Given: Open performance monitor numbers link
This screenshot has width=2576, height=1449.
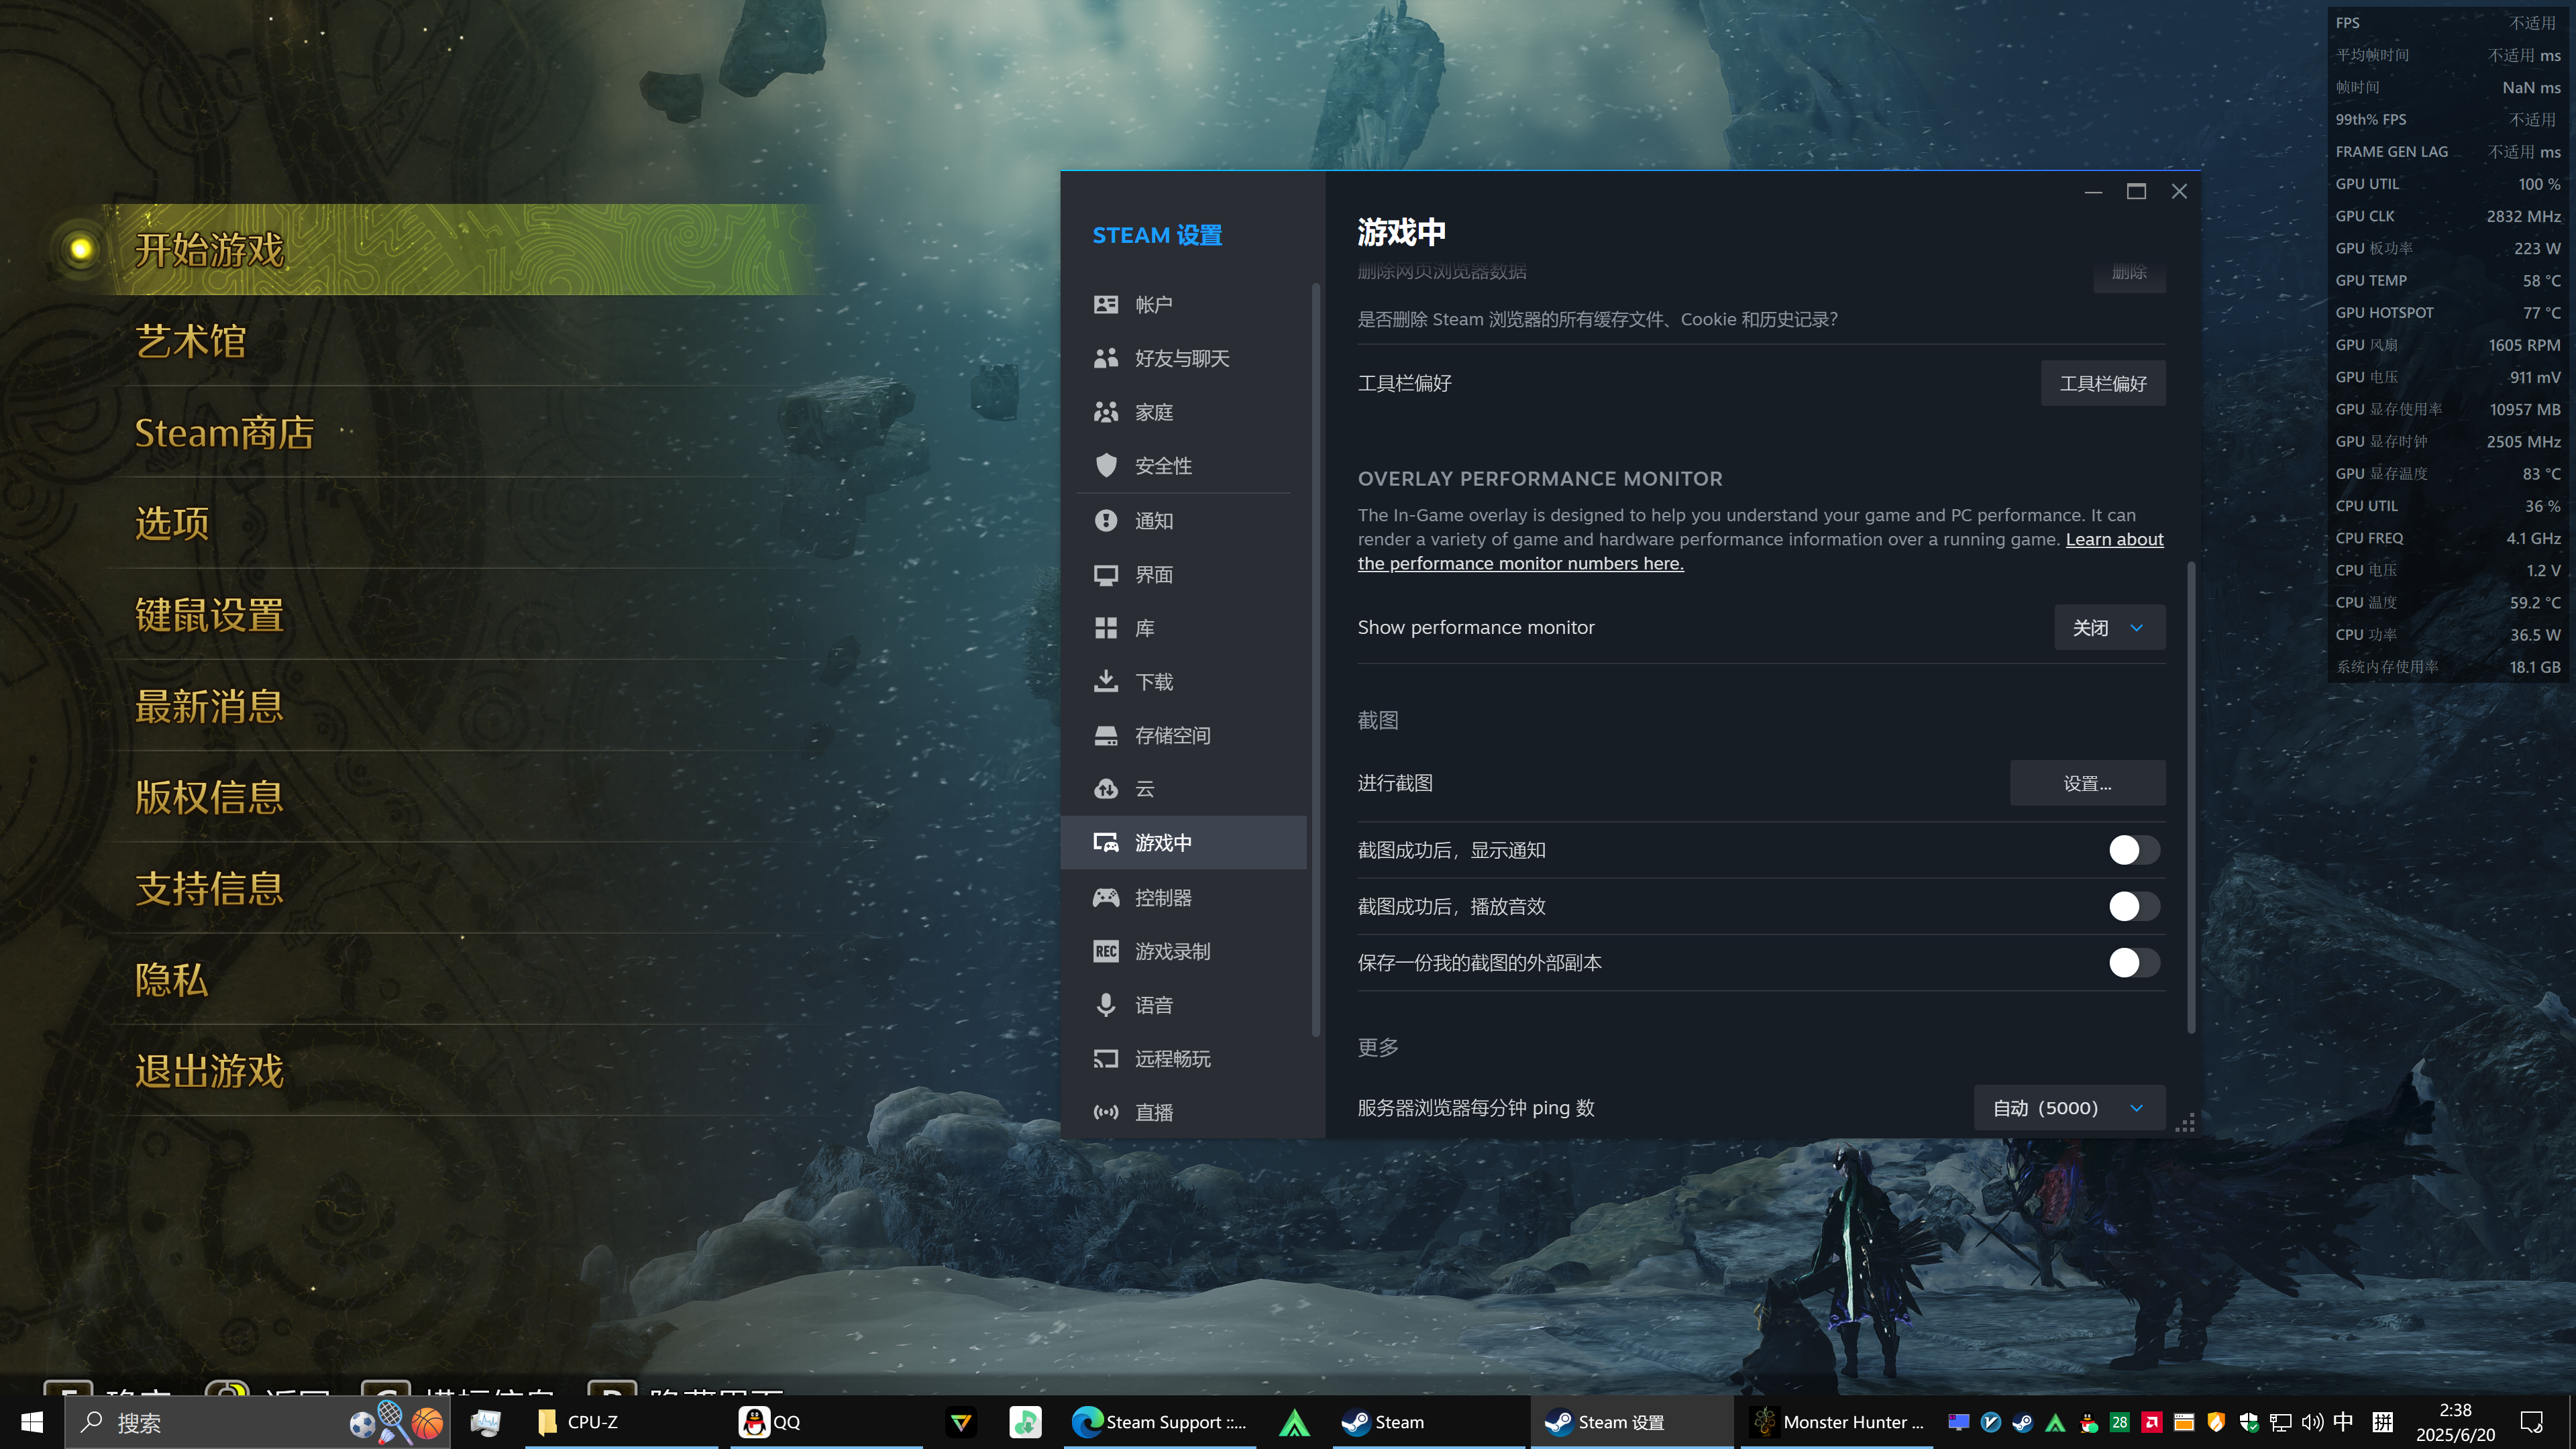Looking at the screenshot, I should (x=1520, y=563).
